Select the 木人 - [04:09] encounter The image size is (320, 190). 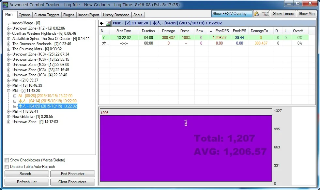(x=48, y=106)
